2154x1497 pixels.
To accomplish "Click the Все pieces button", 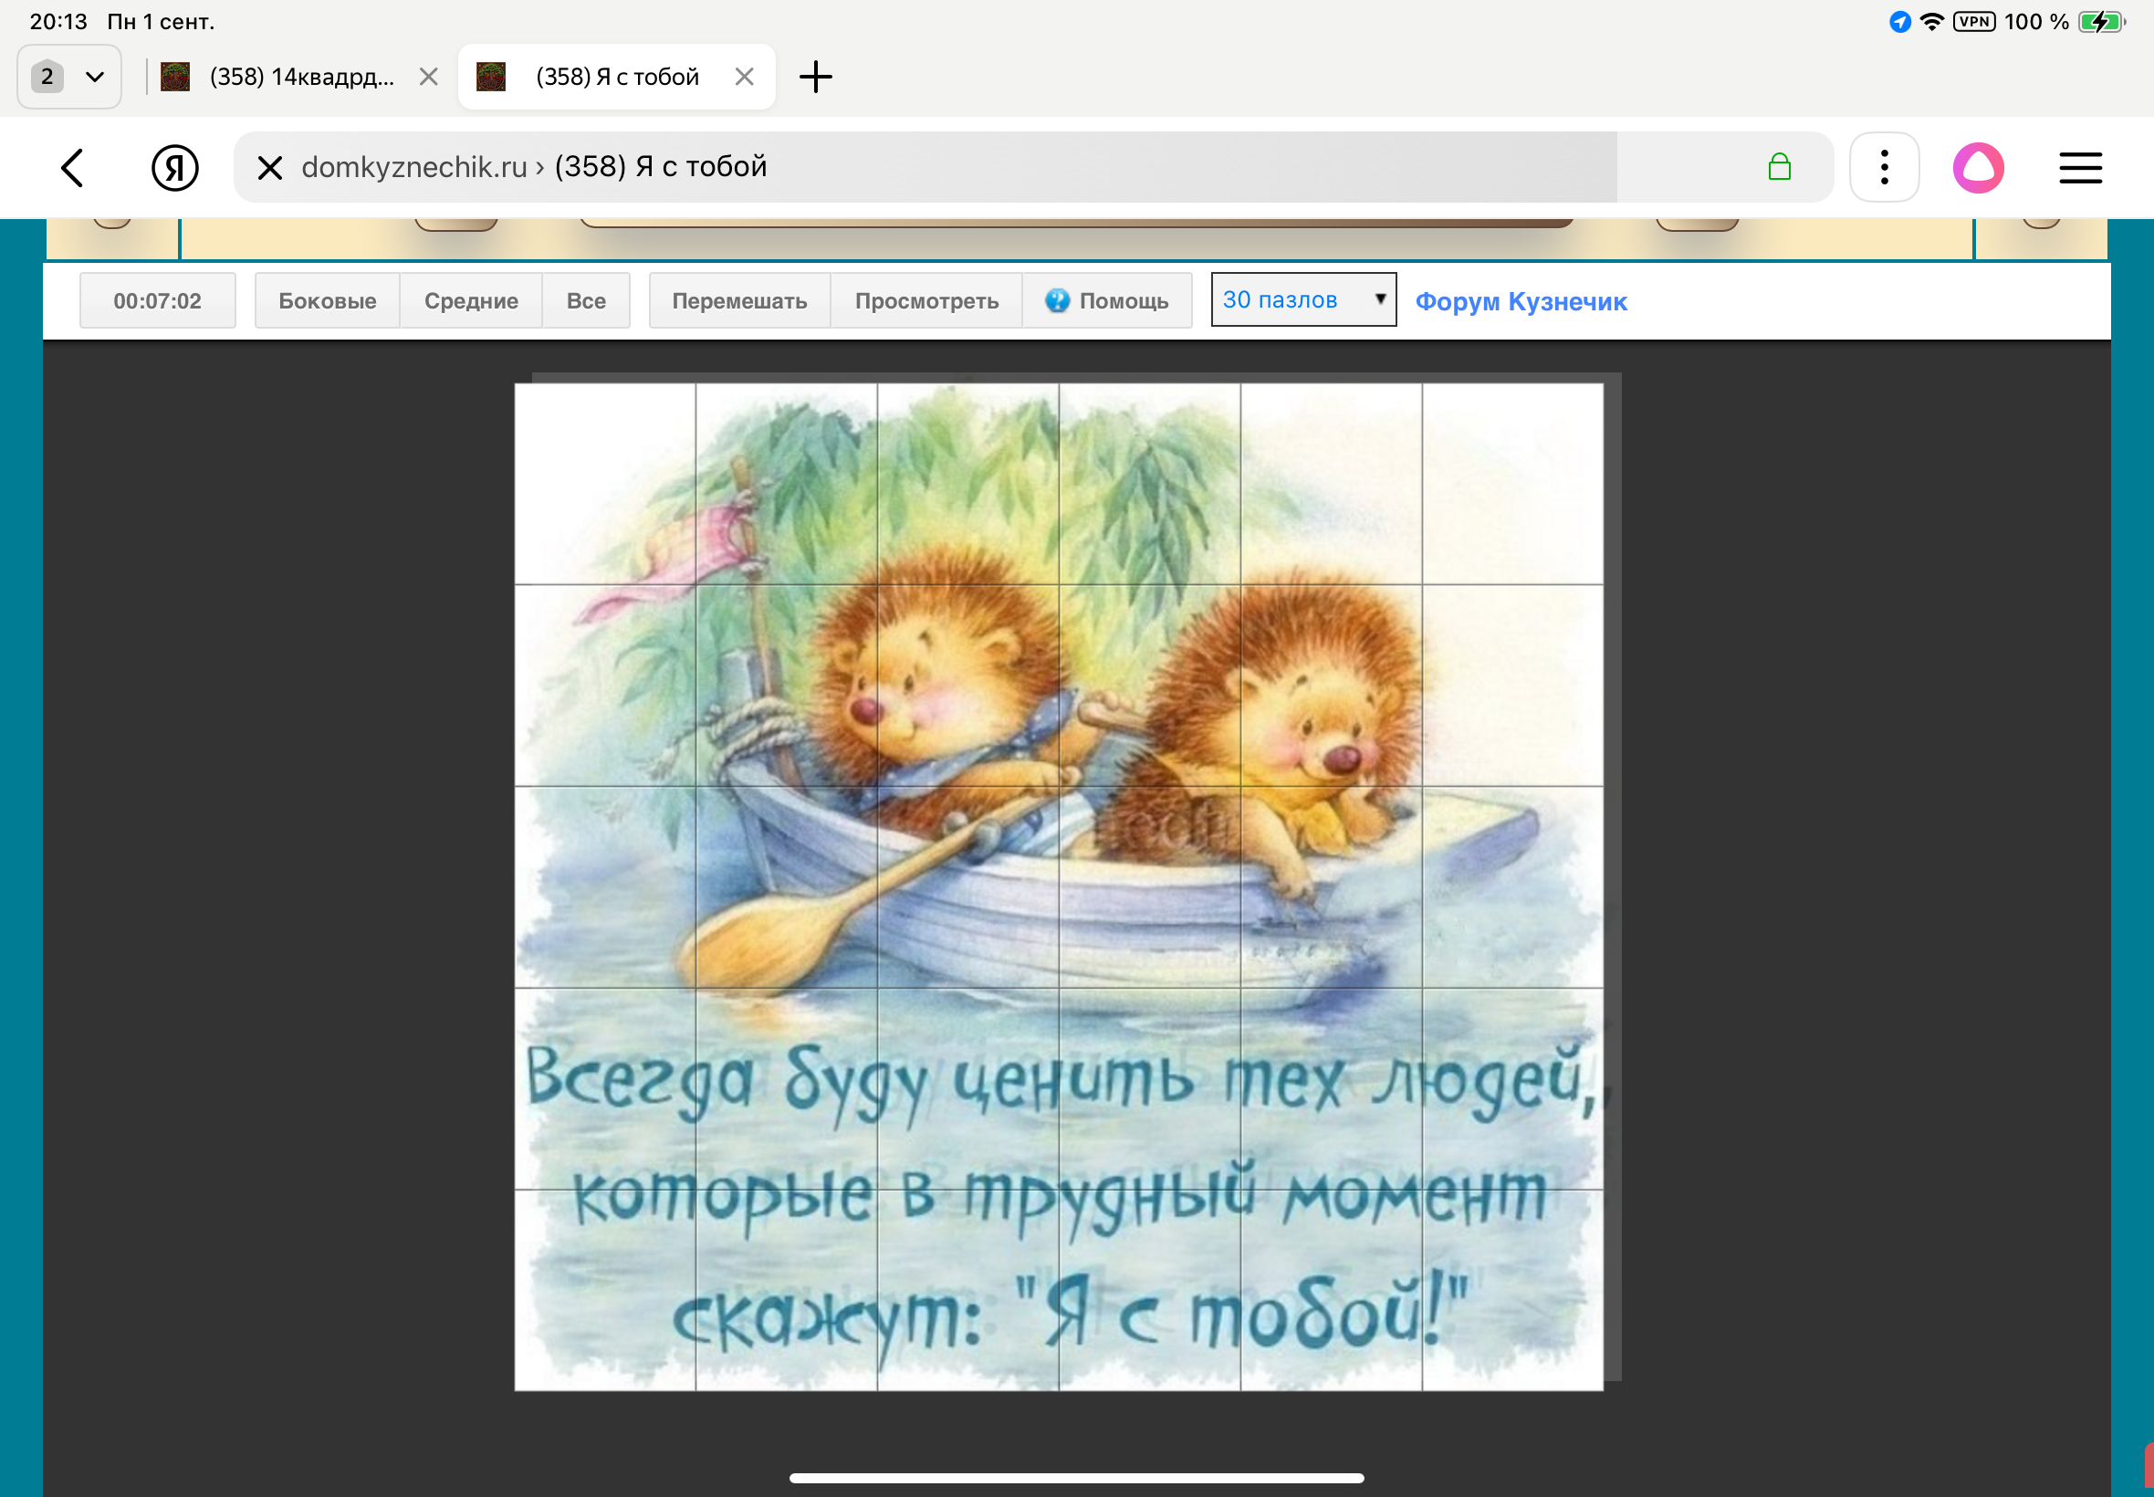I will point(586,301).
